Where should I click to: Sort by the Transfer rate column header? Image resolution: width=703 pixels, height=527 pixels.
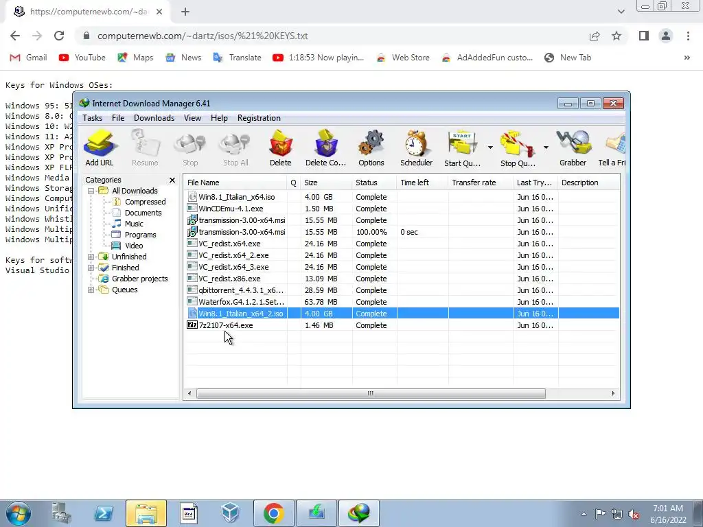point(481,183)
